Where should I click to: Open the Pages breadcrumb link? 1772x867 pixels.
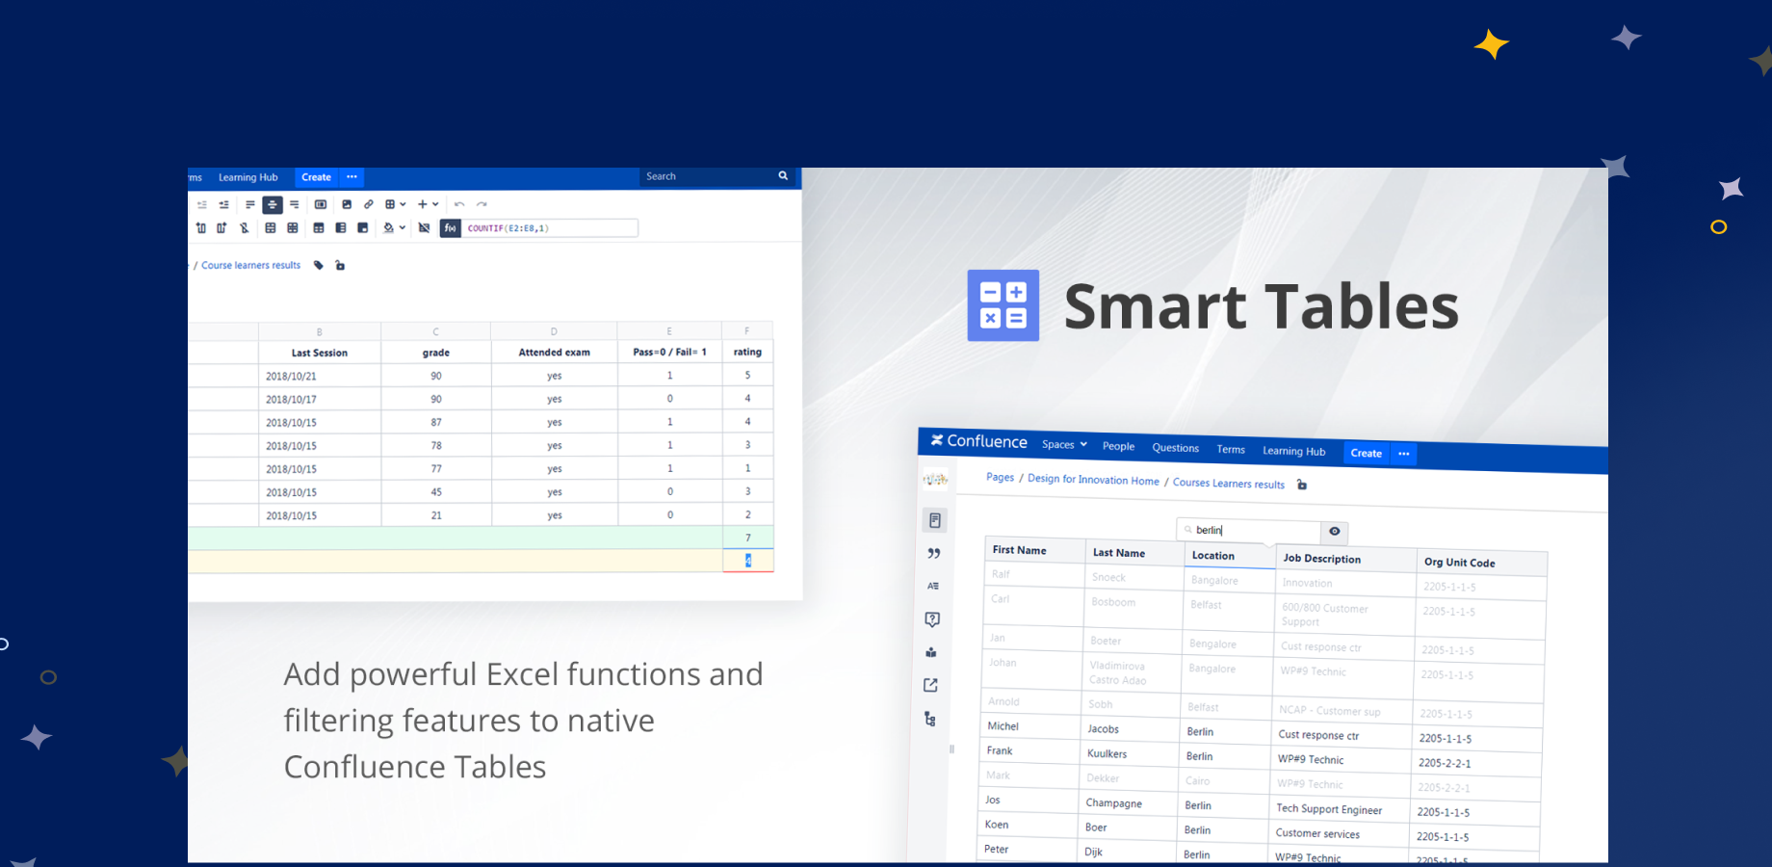[1000, 477]
